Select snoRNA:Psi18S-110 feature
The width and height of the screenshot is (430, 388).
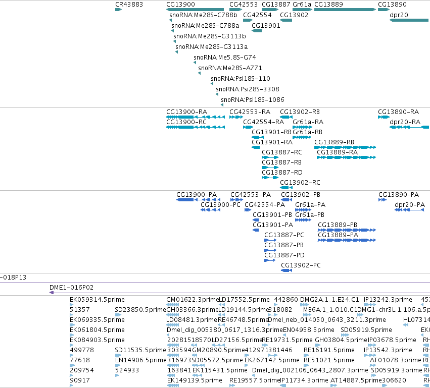pos(212,84)
